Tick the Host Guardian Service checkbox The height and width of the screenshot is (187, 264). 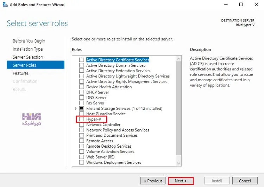(82, 114)
